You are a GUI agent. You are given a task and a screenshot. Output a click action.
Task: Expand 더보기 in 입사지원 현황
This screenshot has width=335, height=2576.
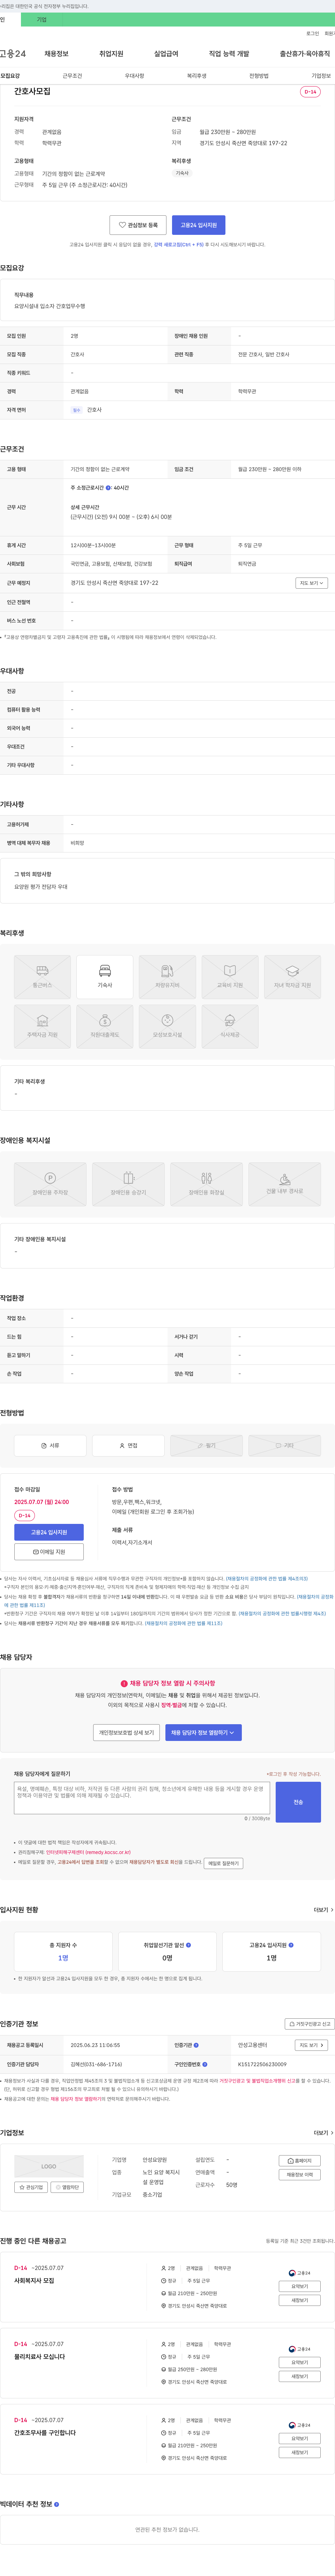pos(323,1910)
